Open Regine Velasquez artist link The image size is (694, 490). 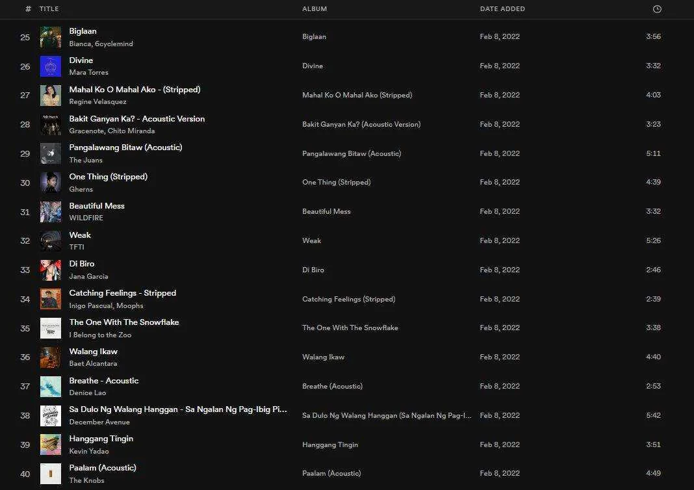[x=98, y=101]
